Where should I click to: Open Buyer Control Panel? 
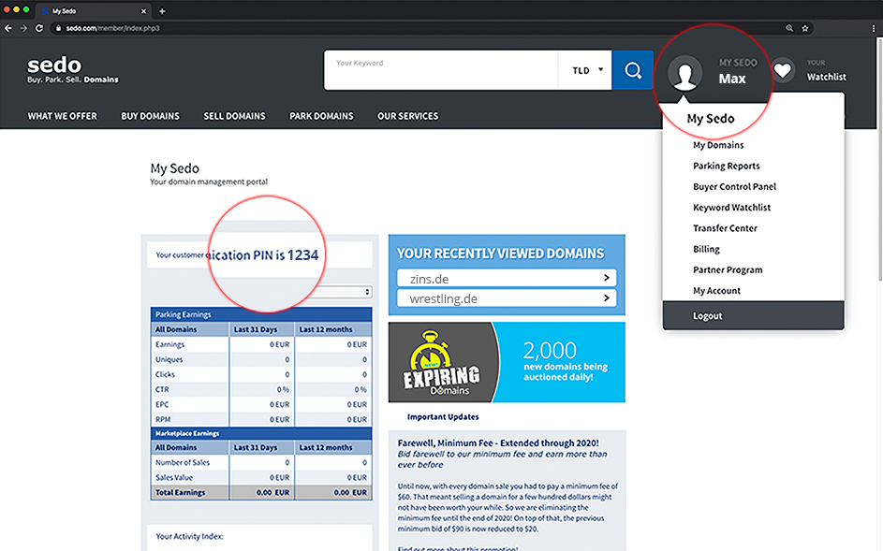click(x=734, y=187)
